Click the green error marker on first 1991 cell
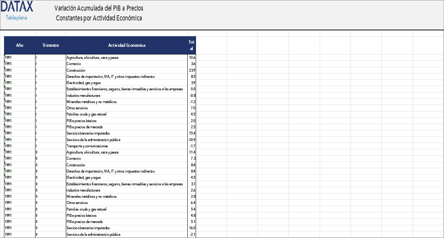 5,56
